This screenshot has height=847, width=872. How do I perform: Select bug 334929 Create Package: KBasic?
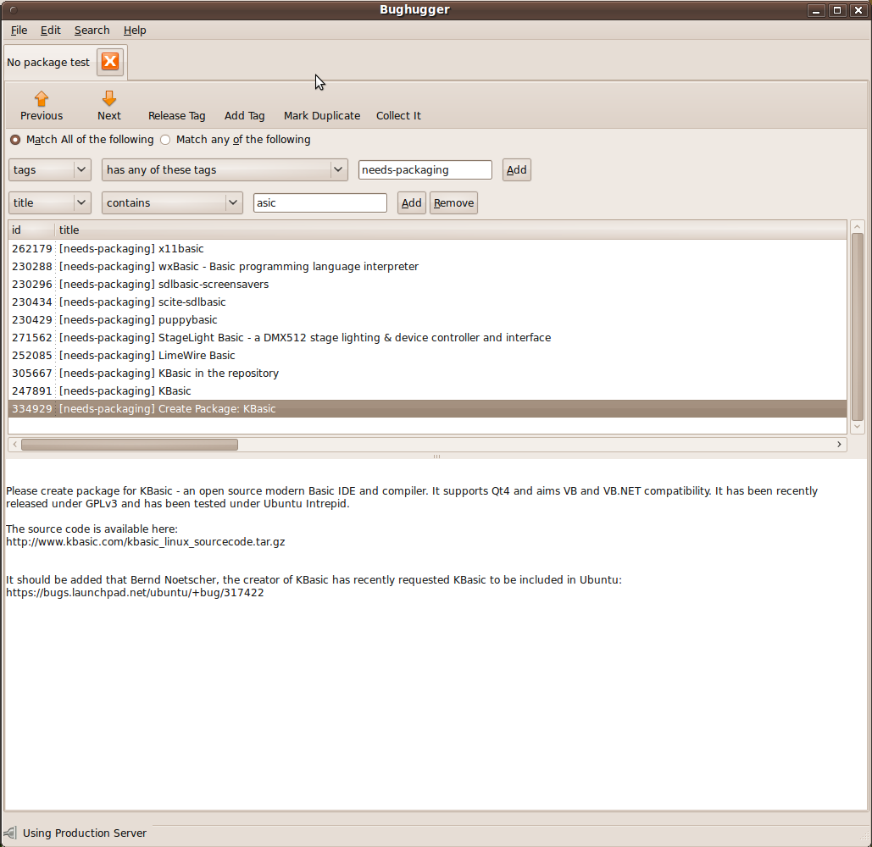pos(428,408)
